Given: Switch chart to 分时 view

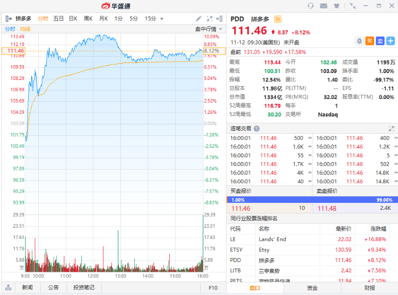Looking at the screenshot, I should click(x=43, y=19).
